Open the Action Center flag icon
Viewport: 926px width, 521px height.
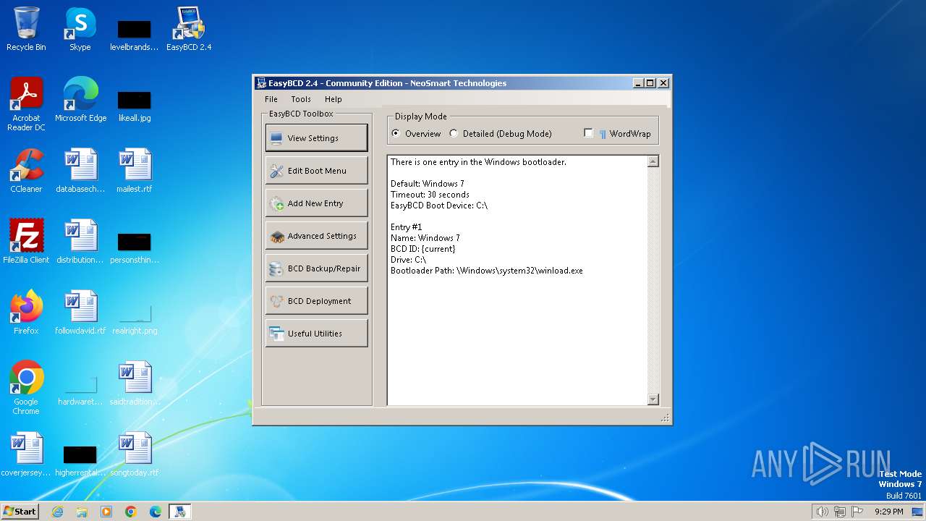[x=857, y=512]
